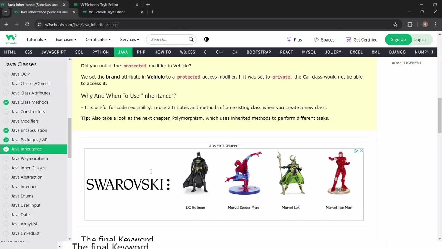The width and height of the screenshot is (442, 249).
Task: Click Marvel Iron Man figurine ad image
Action: coord(339,173)
